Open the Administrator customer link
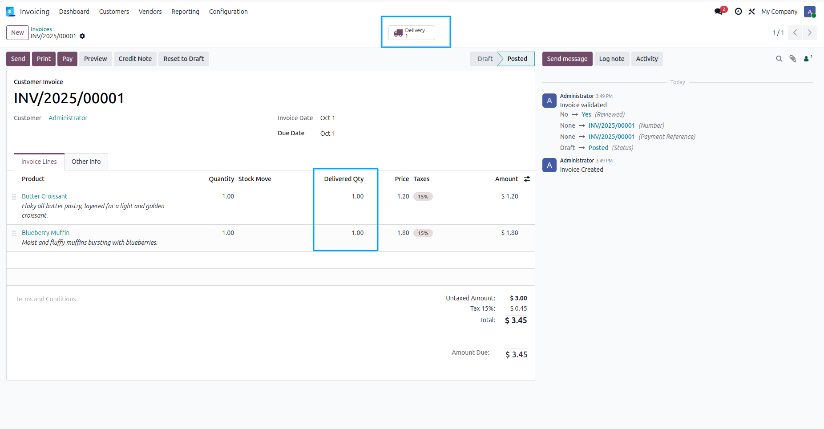Image resolution: width=824 pixels, height=429 pixels. 68,118
